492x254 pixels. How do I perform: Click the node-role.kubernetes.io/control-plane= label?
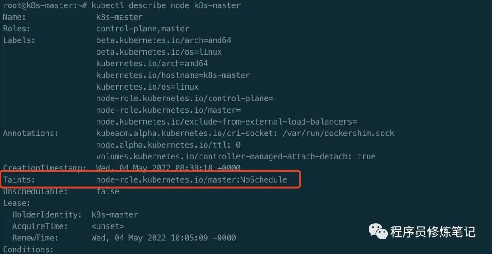tap(184, 98)
